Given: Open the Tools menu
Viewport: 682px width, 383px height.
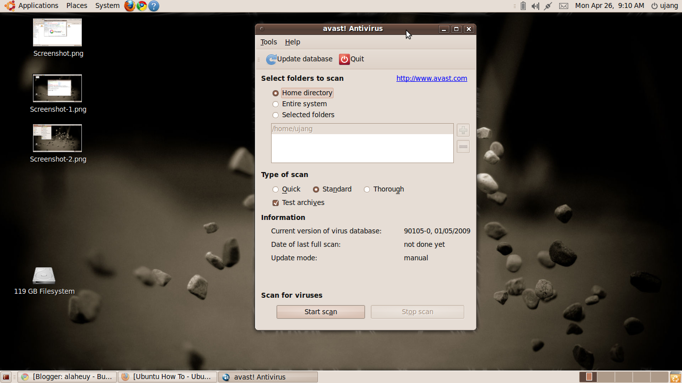Looking at the screenshot, I should [268, 42].
